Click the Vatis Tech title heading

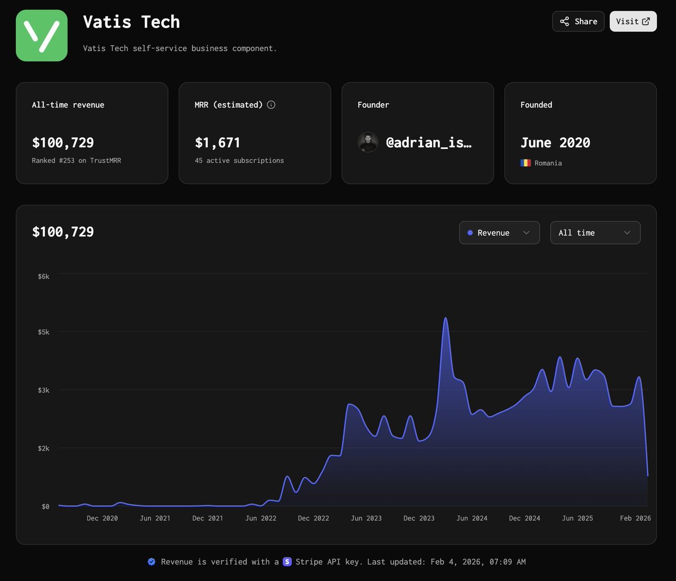click(x=131, y=21)
